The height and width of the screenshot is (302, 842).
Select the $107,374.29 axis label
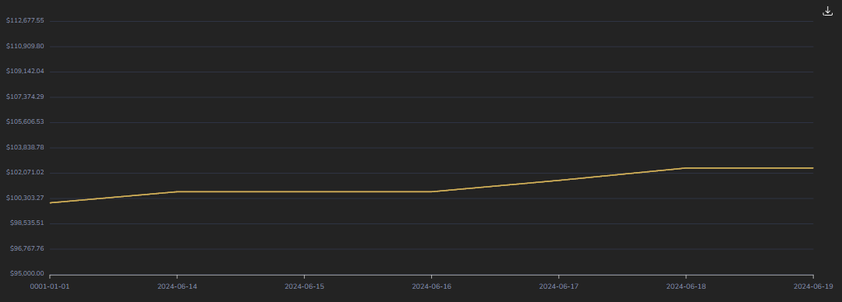click(25, 97)
